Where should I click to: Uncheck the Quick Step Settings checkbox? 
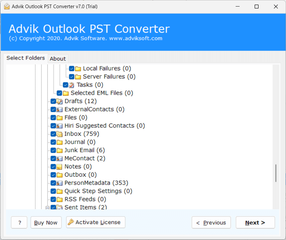coord(53,191)
